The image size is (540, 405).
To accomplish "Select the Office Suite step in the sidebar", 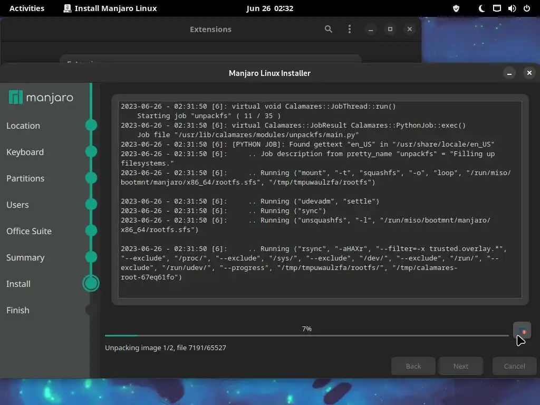I will [29, 231].
